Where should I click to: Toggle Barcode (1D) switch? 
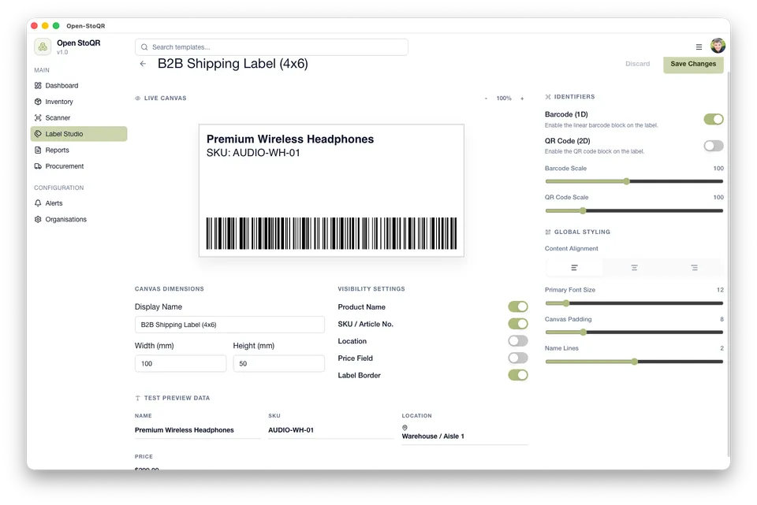click(x=713, y=119)
